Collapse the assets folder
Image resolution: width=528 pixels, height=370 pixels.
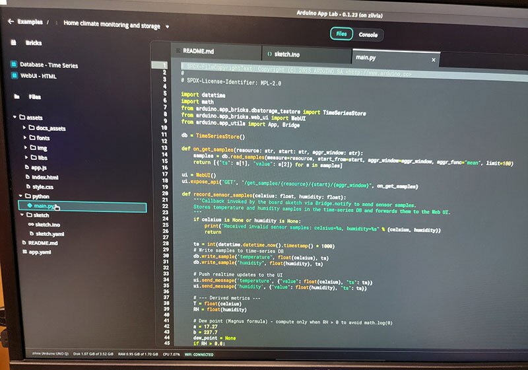tap(15, 117)
